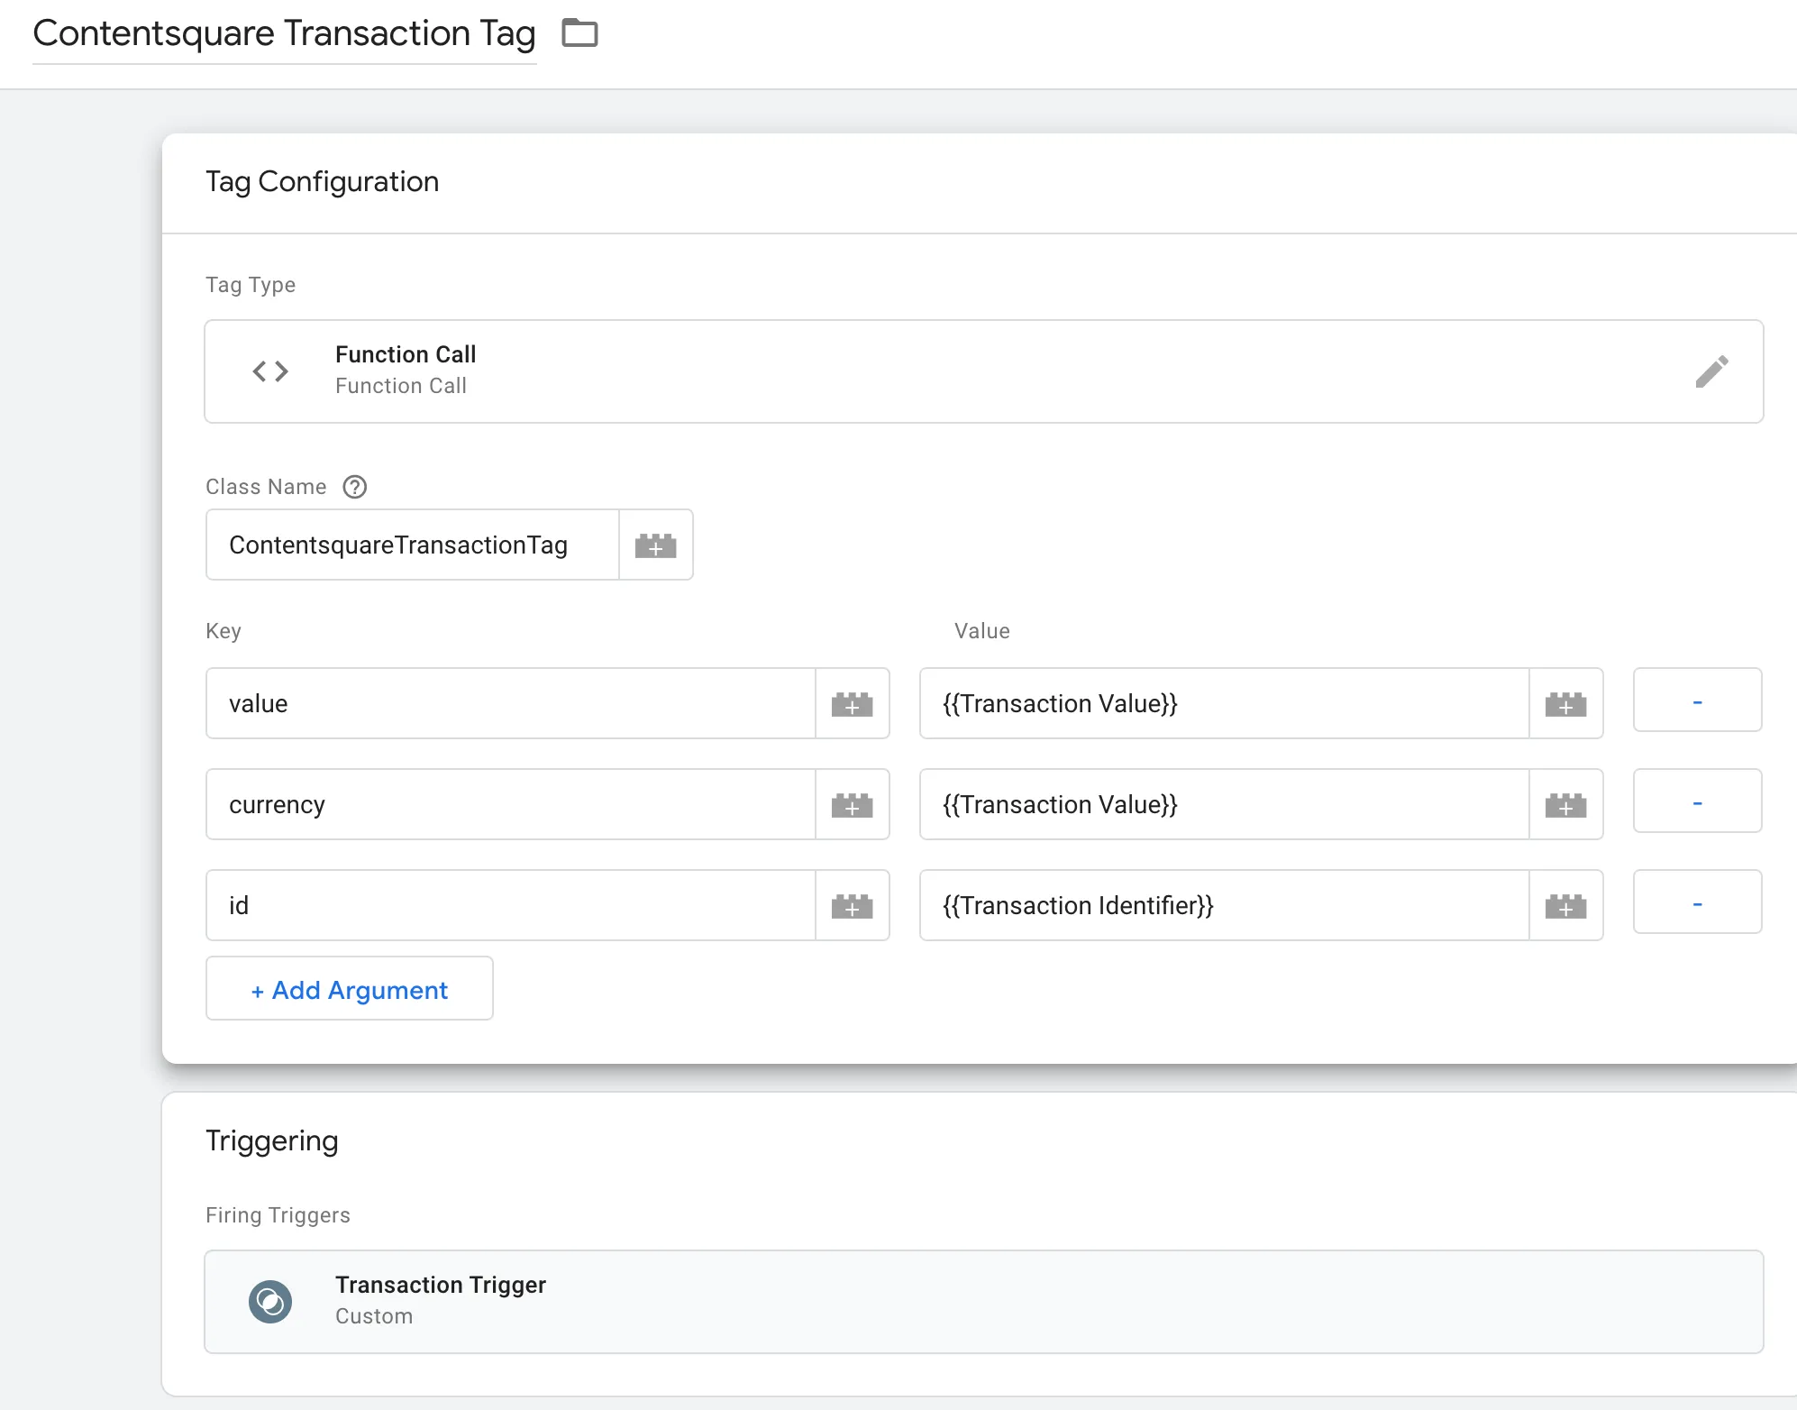1797x1410 pixels.
Task: Click the 'currency' key input field
Action: [x=510, y=805]
